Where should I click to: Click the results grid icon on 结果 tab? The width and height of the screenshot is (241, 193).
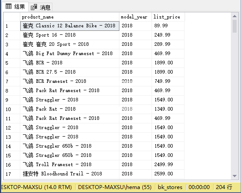8,6
